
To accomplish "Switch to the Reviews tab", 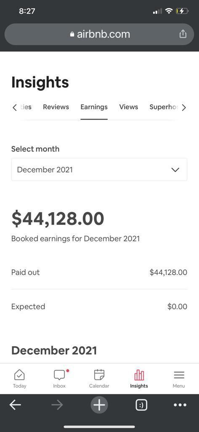I will coord(56,107).
